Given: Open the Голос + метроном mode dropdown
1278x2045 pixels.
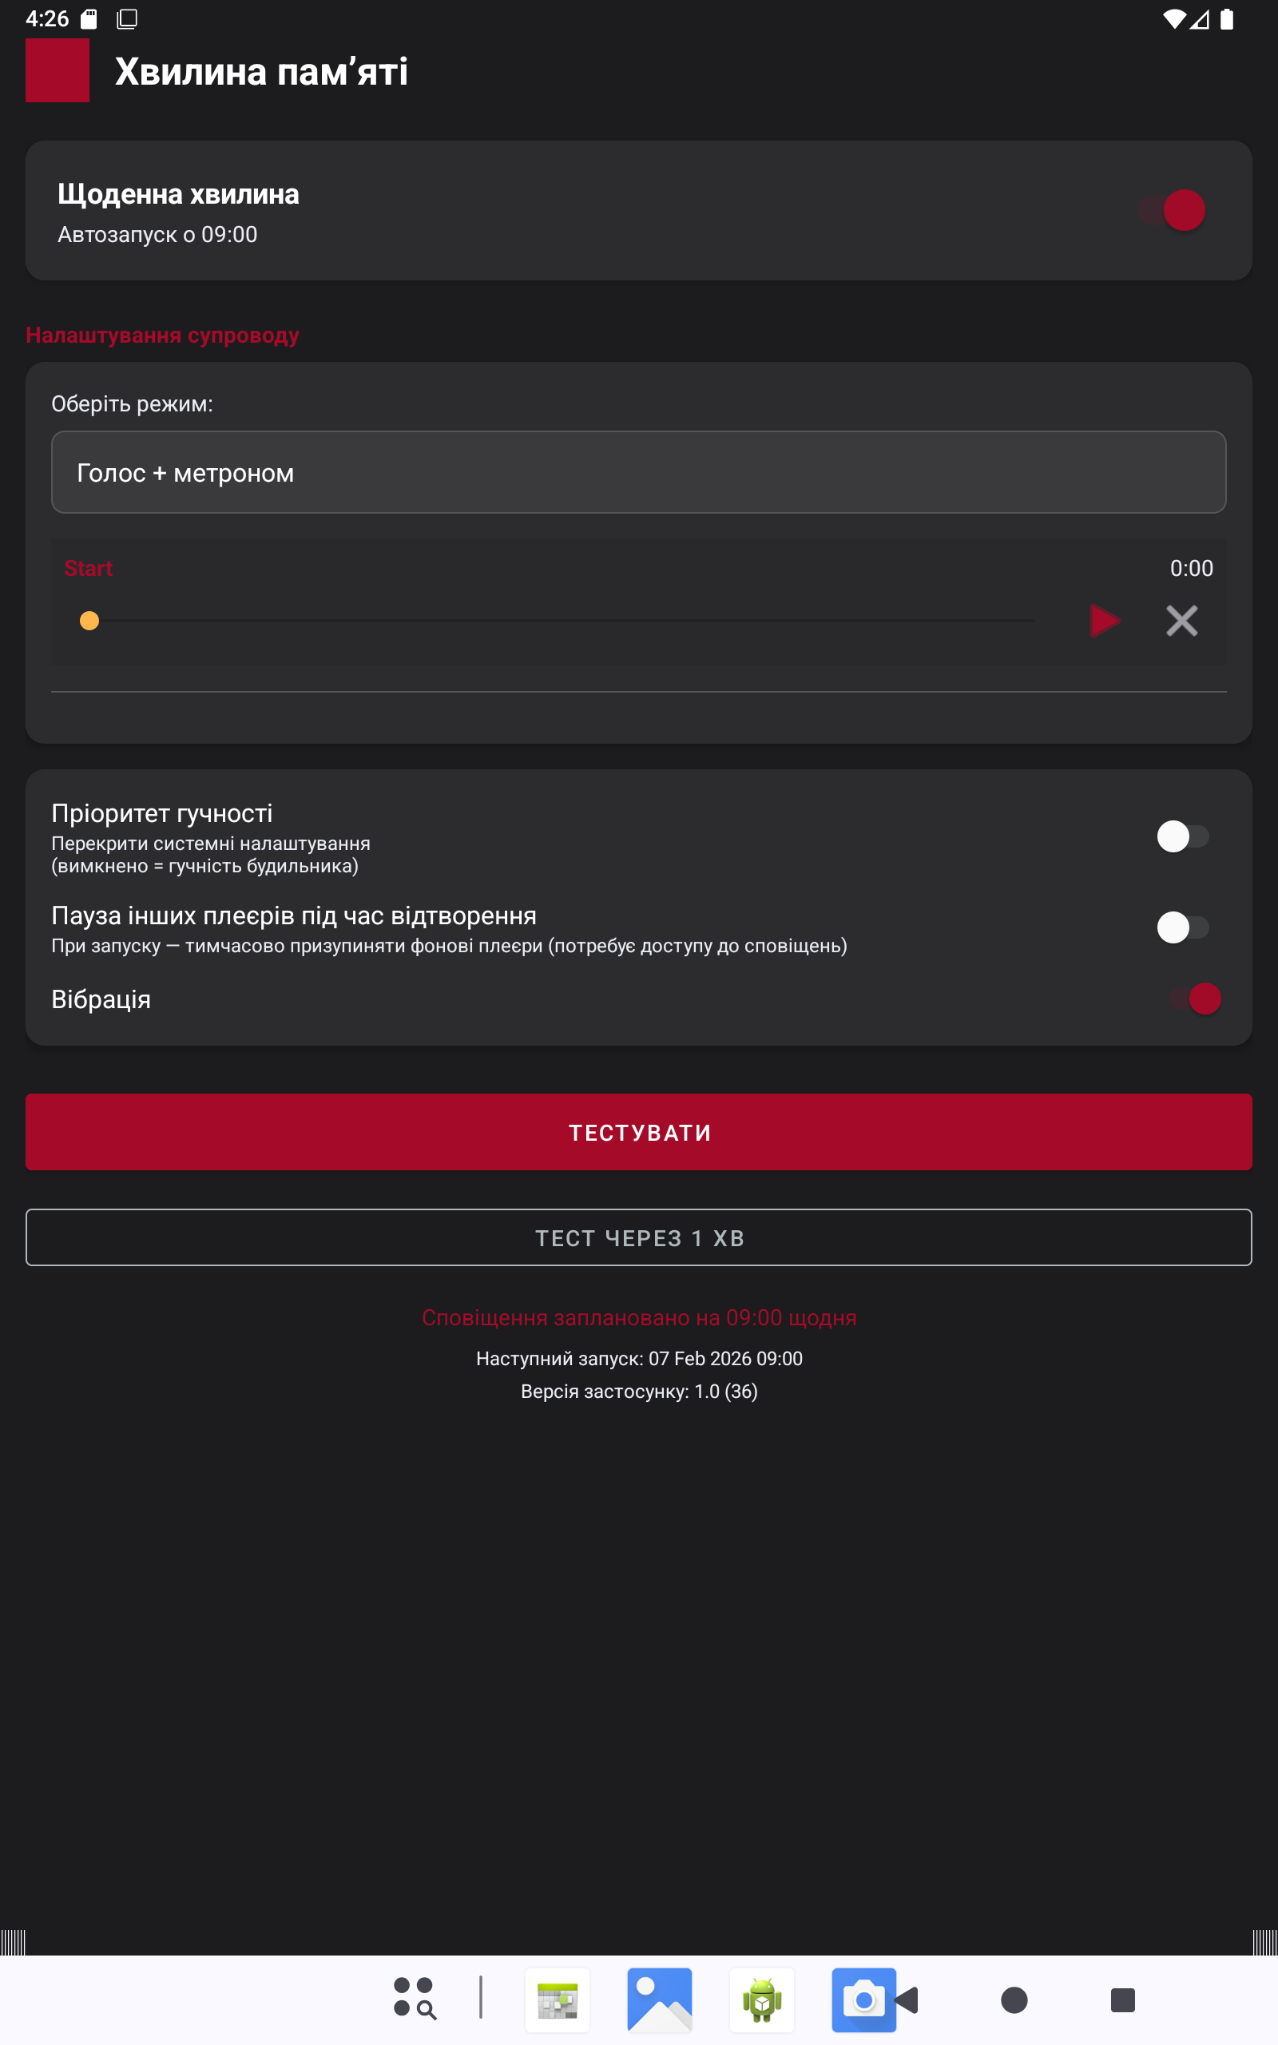Looking at the screenshot, I should tap(638, 472).
